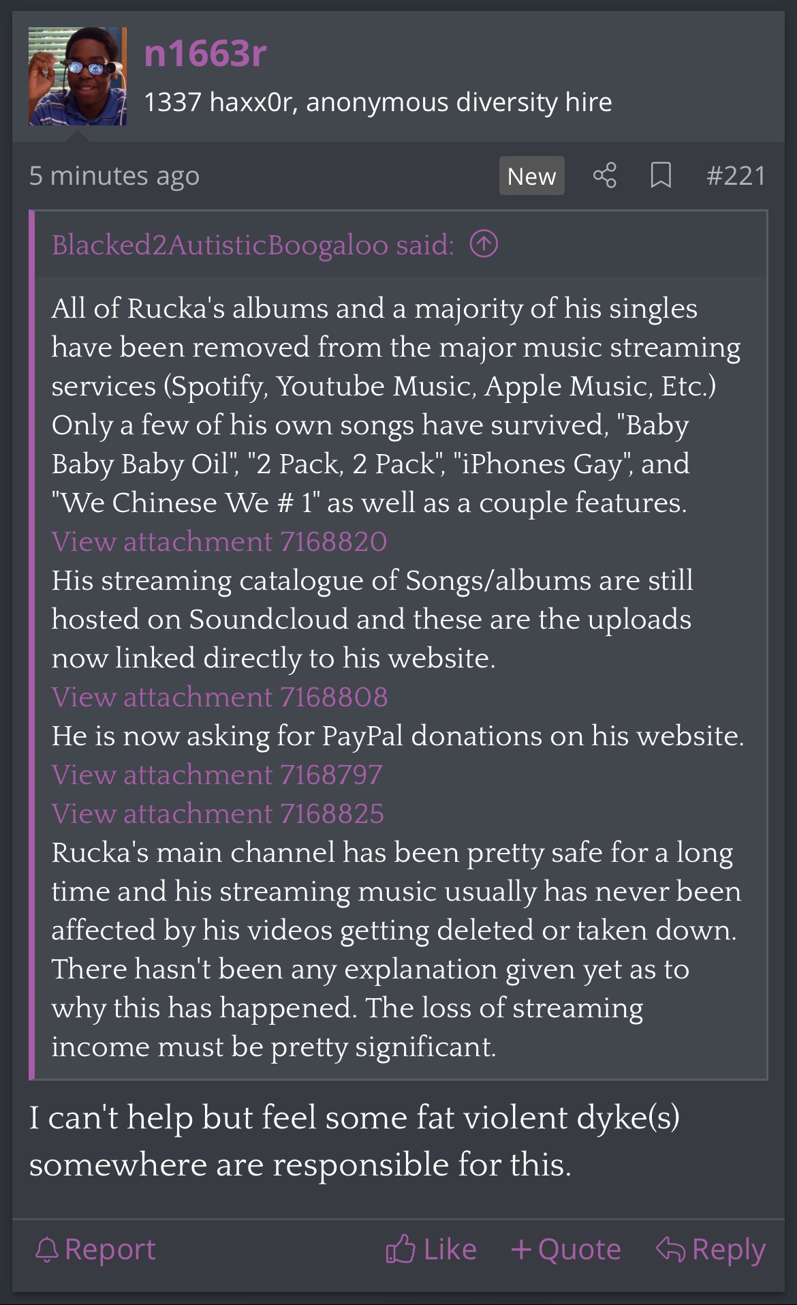Screen dimensions: 797x1305
Task: Click the Report text button
Action: [110, 1249]
